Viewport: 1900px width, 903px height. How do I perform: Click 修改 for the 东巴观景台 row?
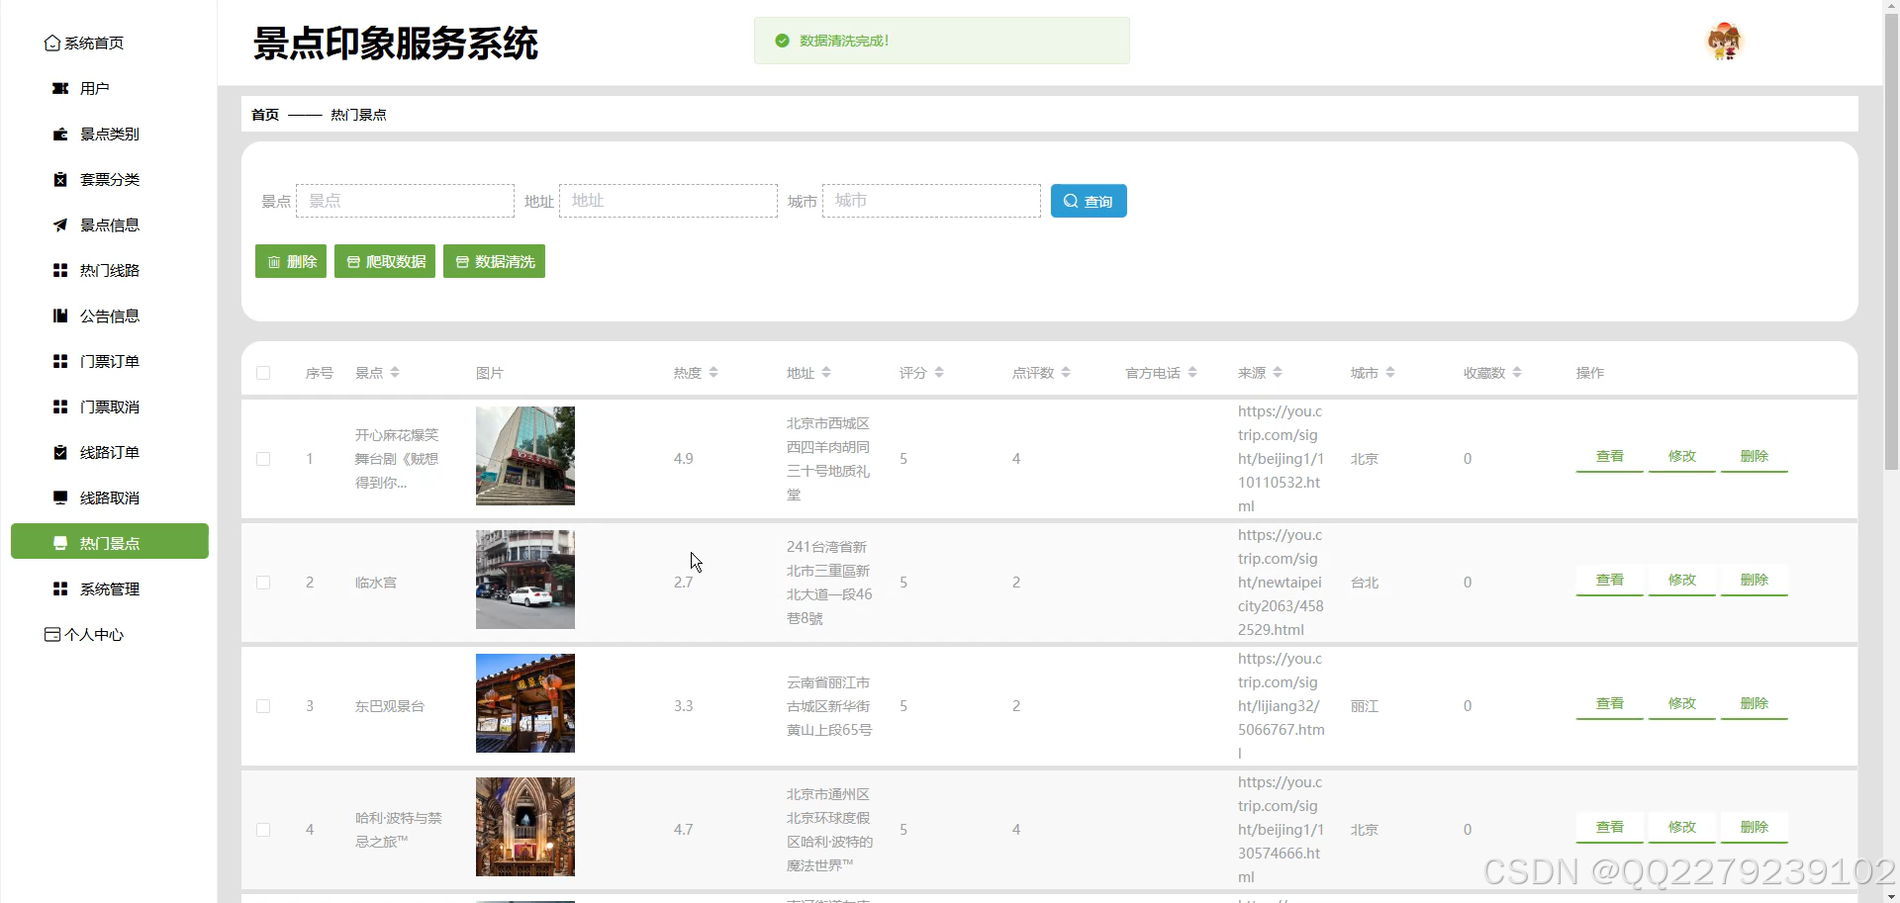1682,704
